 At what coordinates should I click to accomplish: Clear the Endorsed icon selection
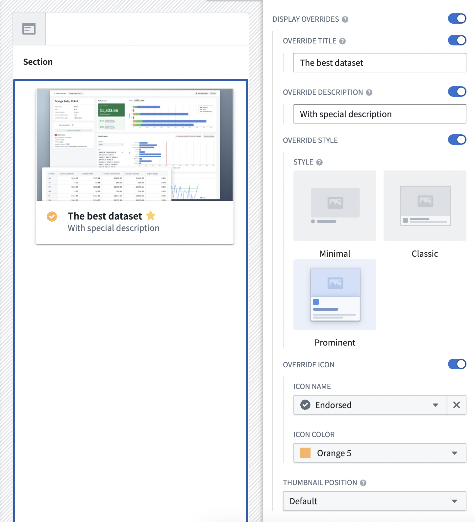pyautogui.click(x=457, y=405)
